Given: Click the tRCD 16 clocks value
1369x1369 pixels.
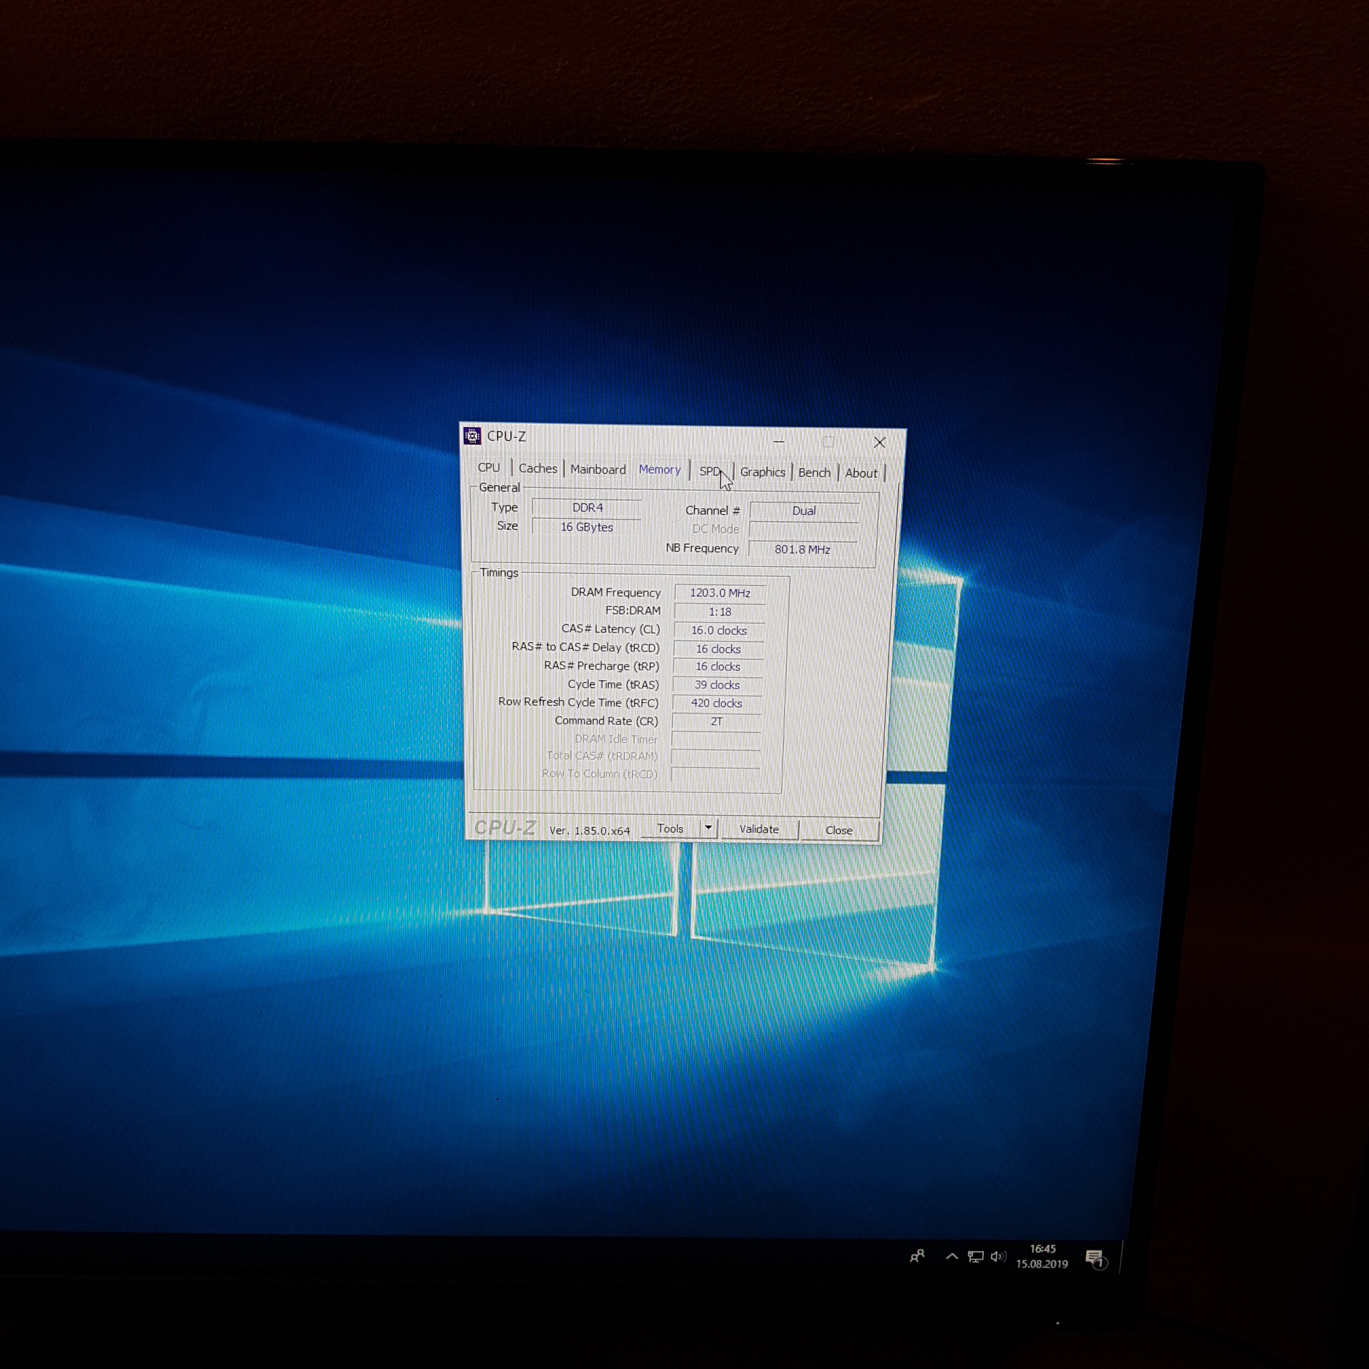Looking at the screenshot, I should [x=718, y=649].
